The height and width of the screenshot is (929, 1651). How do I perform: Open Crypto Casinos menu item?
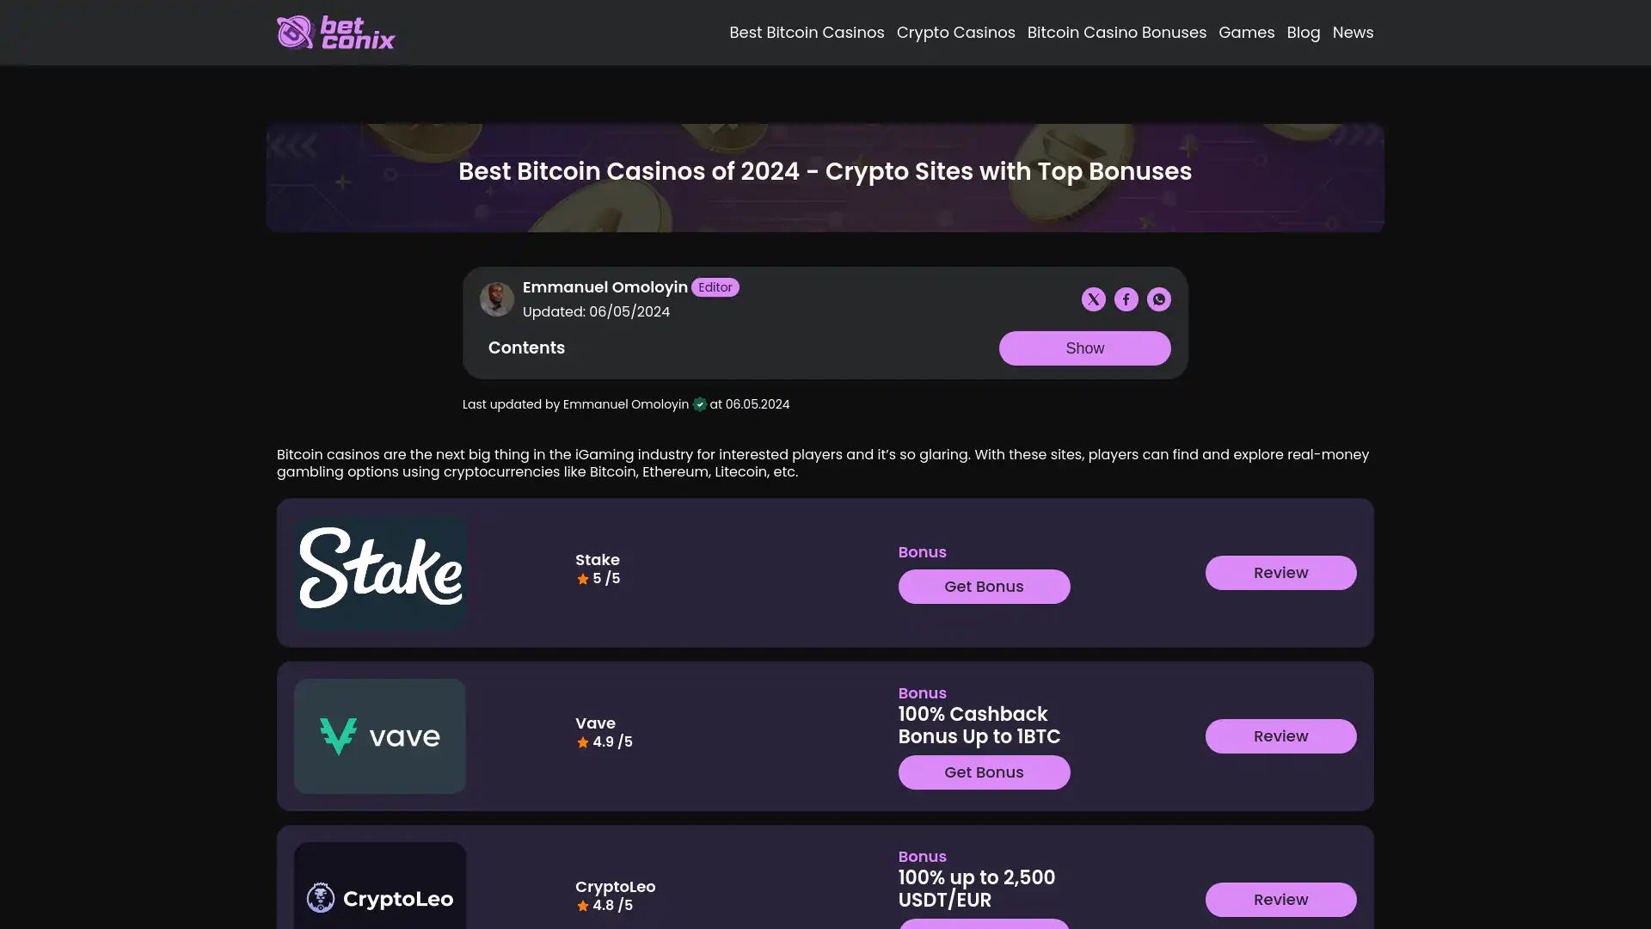[x=955, y=33]
